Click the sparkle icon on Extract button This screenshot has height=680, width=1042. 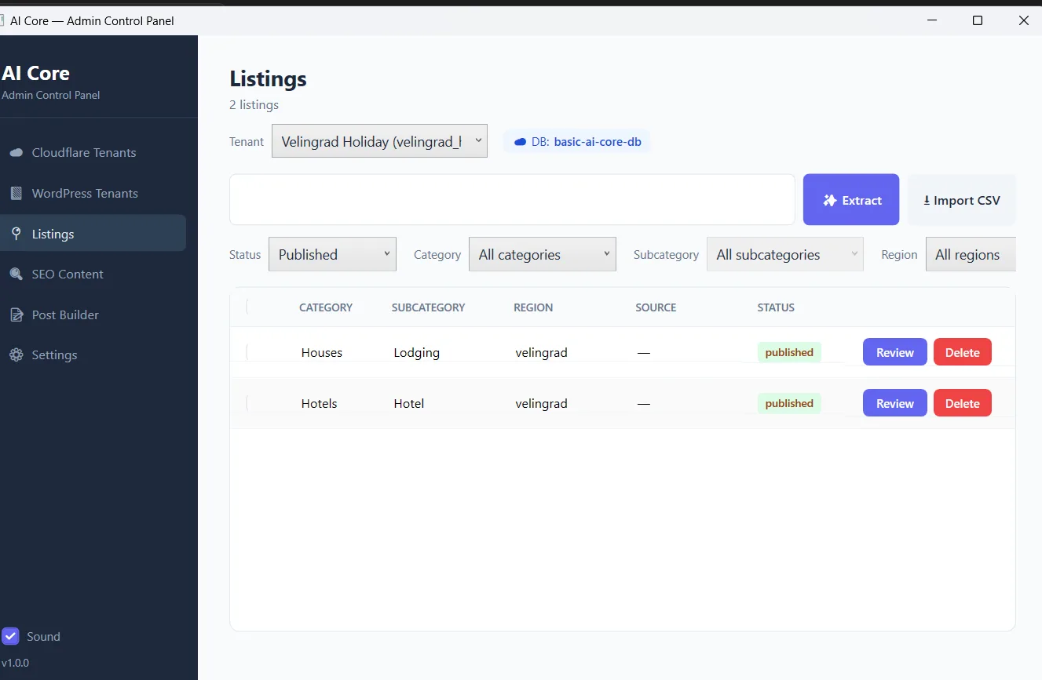[830, 200]
